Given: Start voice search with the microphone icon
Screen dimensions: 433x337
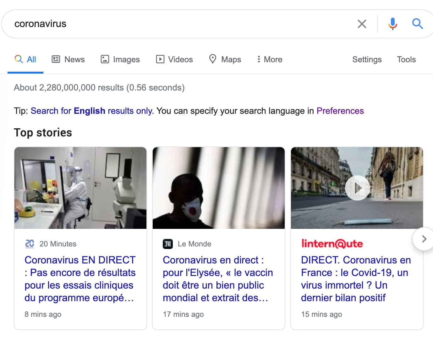Looking at the screenshot, I should (x=392, y=24).
